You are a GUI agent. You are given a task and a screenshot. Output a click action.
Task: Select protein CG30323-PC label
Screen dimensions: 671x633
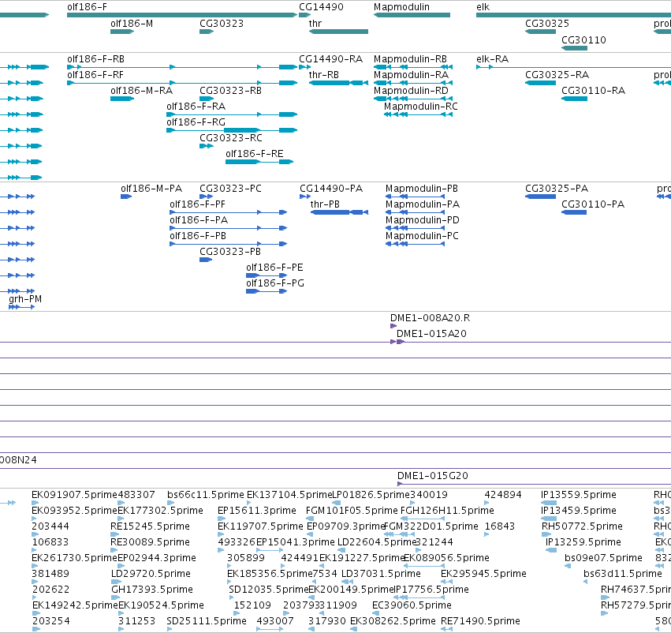(230, 189)
